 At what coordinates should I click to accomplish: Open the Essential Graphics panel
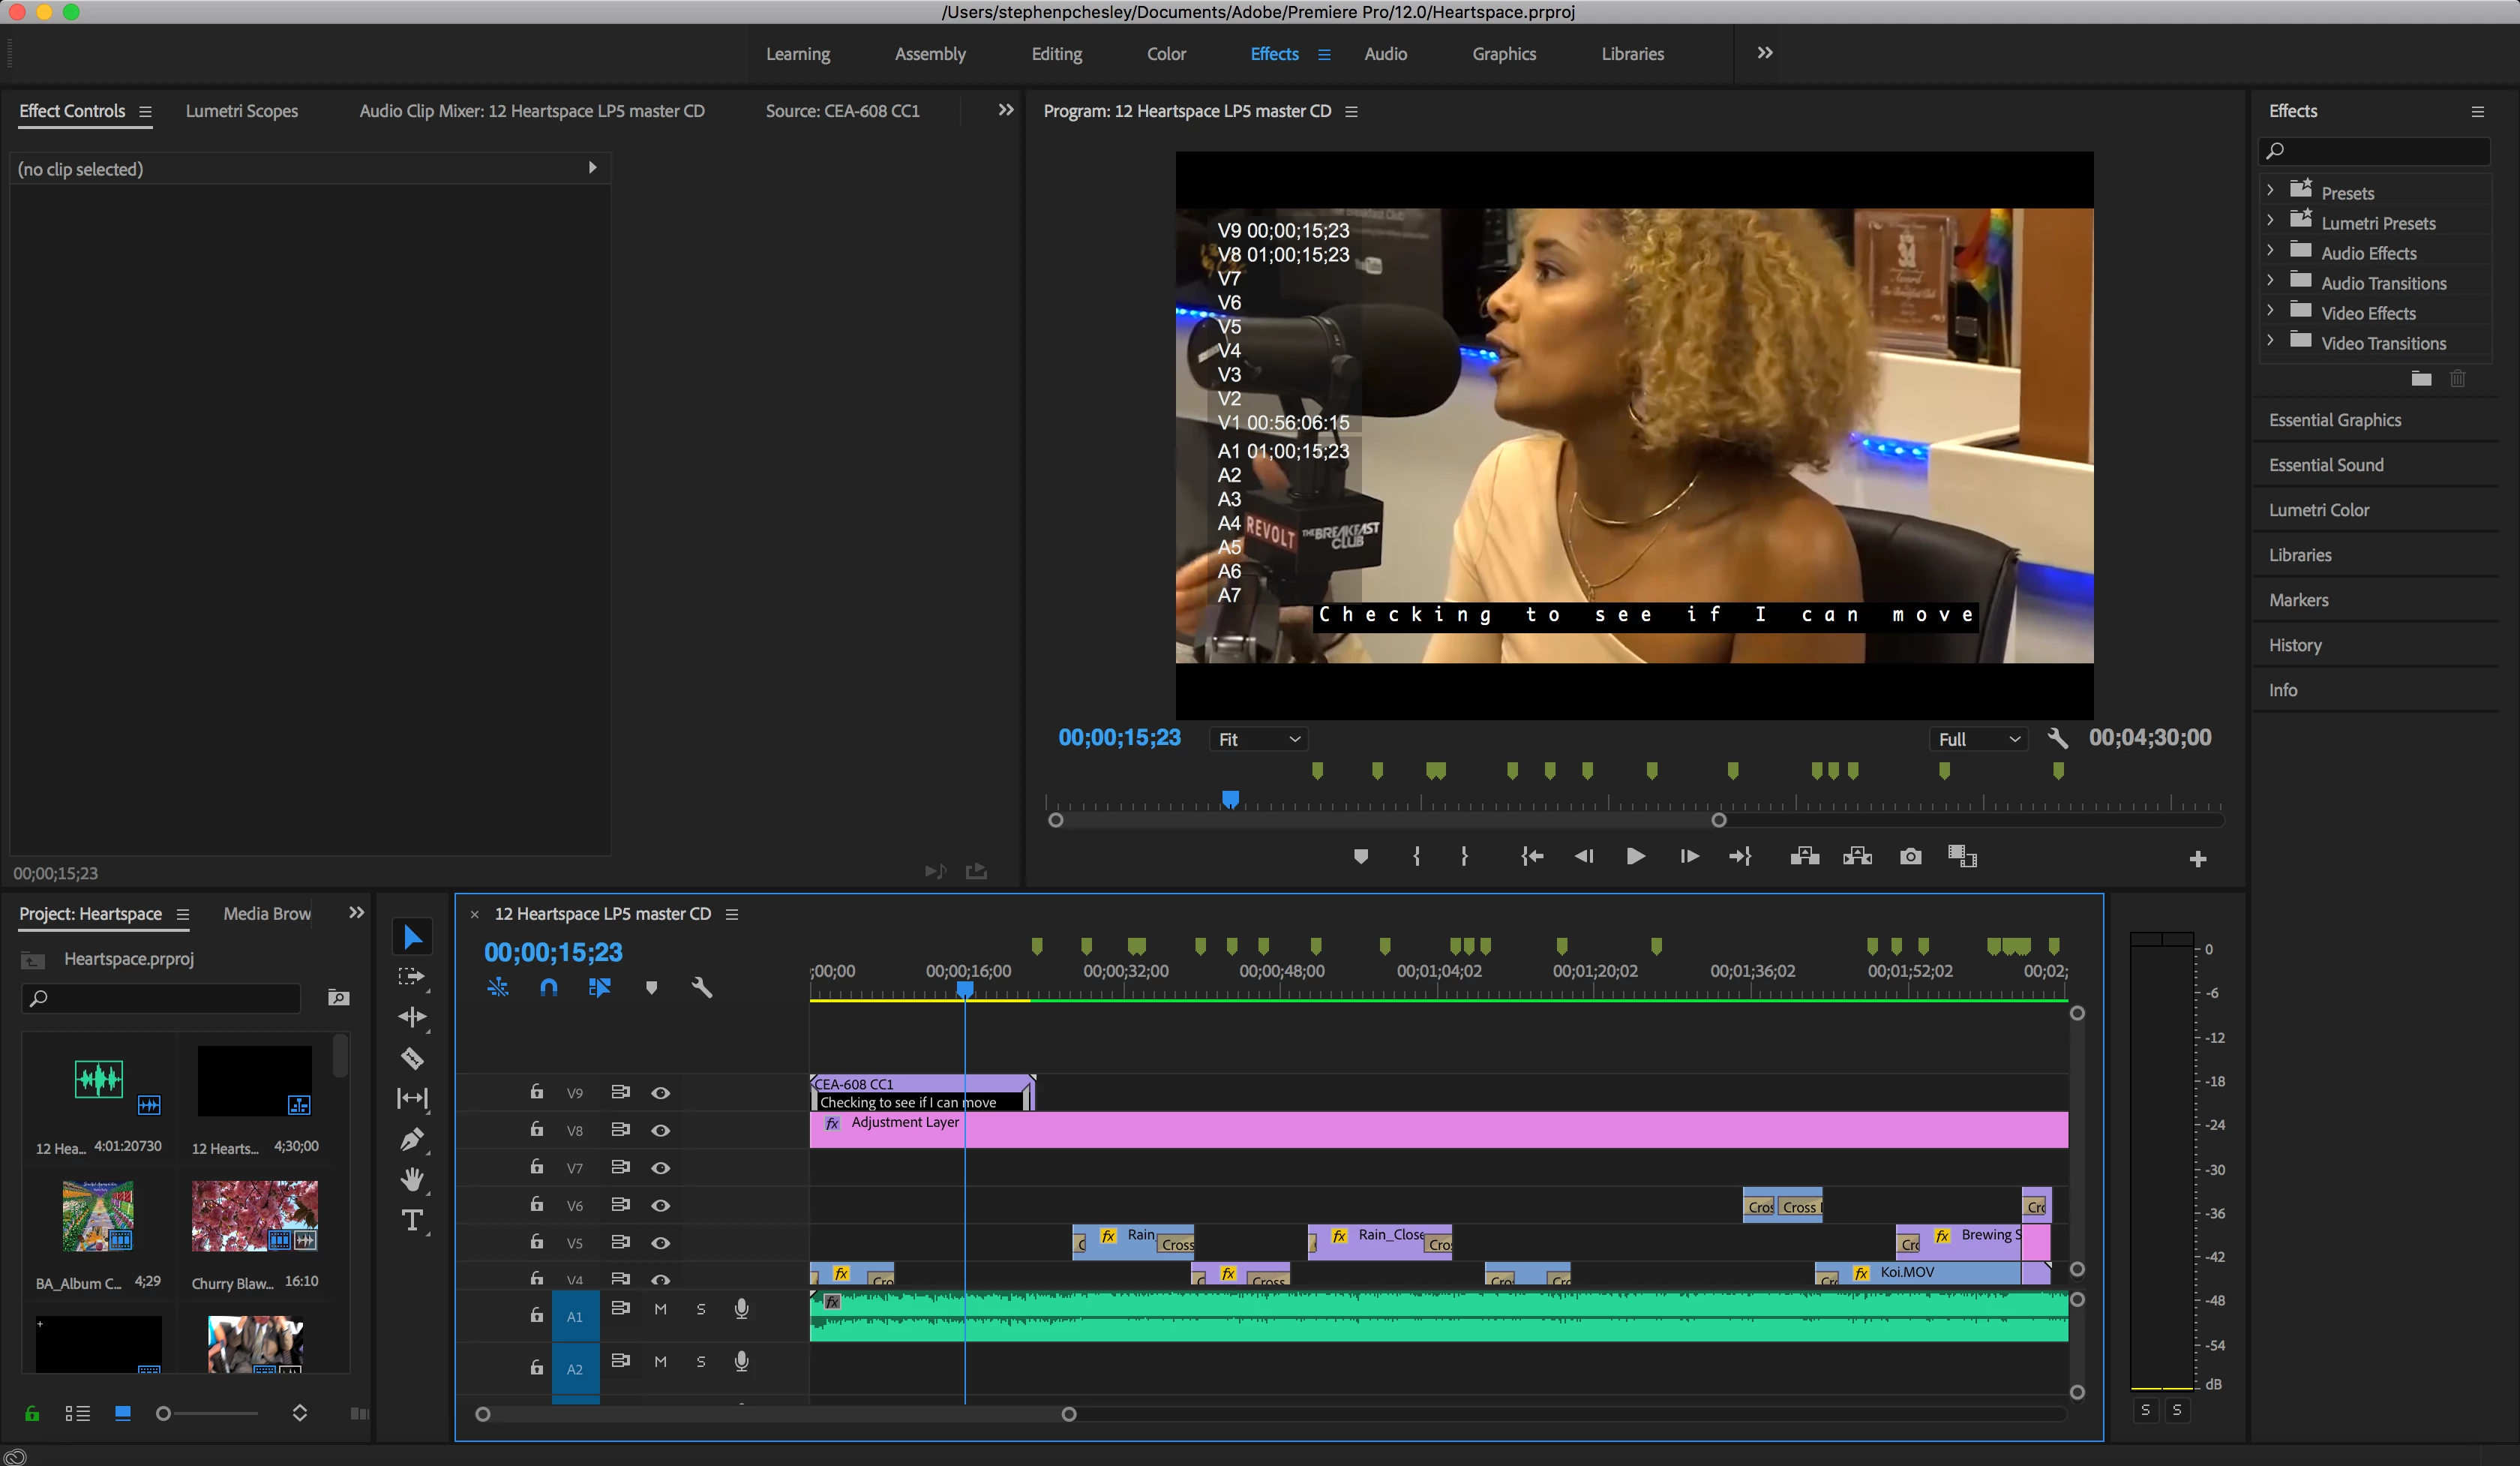pos(2335,420)
